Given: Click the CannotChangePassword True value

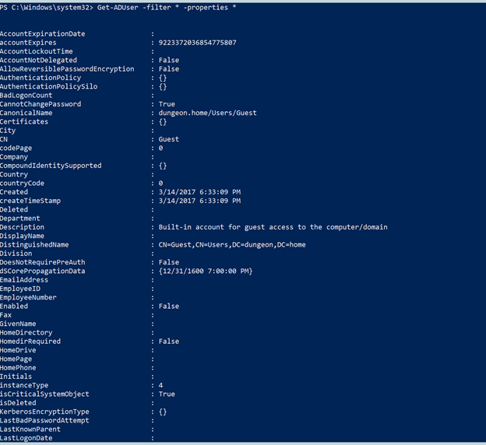Looking at the screenshot, I should pos(167,104).
